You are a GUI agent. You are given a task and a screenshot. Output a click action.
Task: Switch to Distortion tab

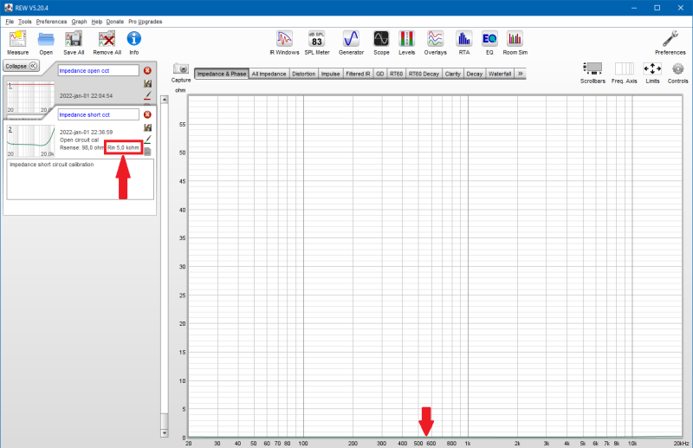(x=304, y=74)
